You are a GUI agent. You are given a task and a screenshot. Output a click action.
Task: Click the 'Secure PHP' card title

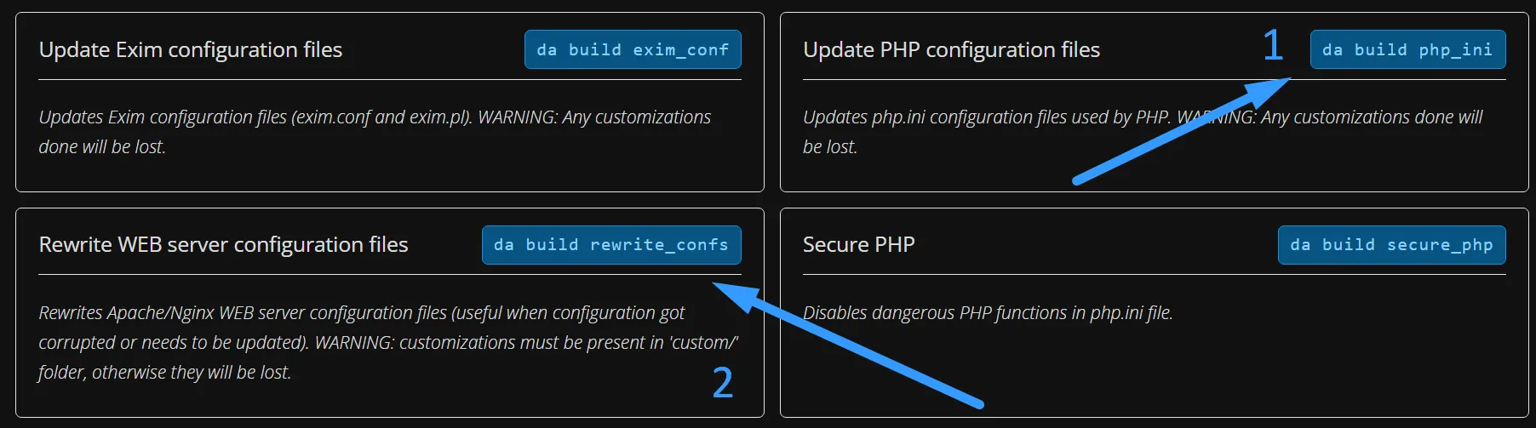click(x=858, y=245)
